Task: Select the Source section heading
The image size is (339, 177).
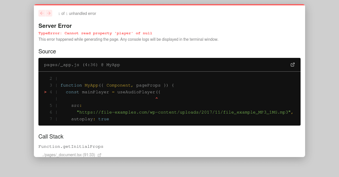Action: point(47,51)
